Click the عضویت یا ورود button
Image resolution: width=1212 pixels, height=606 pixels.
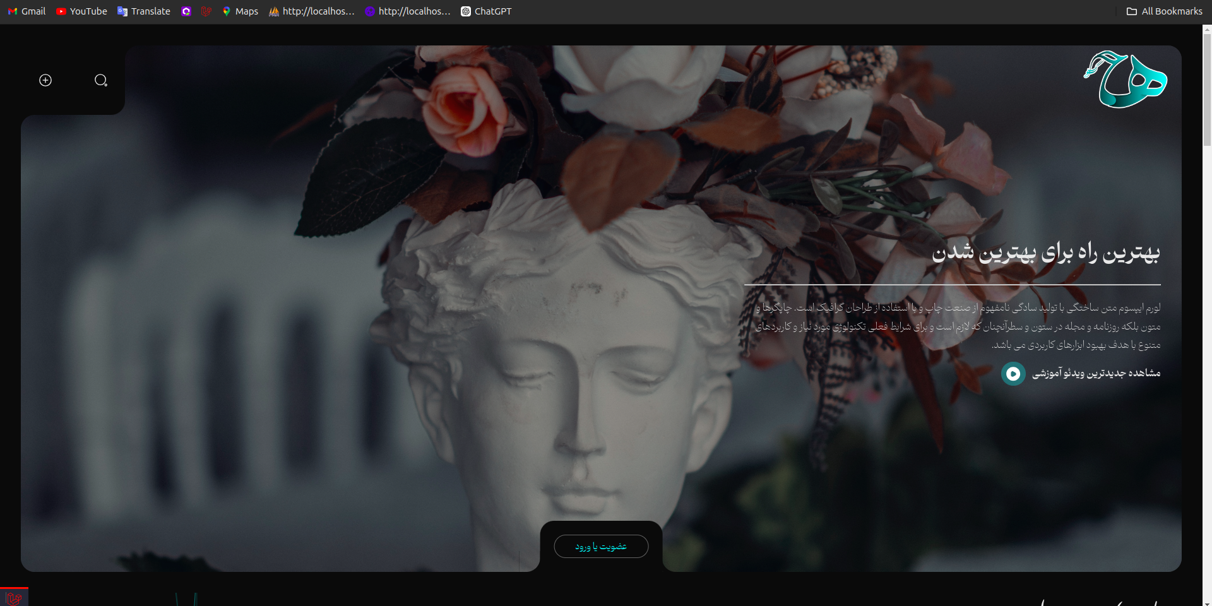tap(601, 547)
